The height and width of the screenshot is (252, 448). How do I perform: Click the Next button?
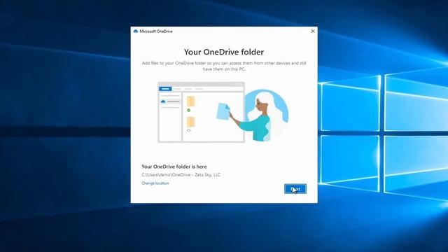coord(295,189)
